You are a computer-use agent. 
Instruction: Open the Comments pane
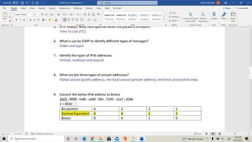pos(241,8)
